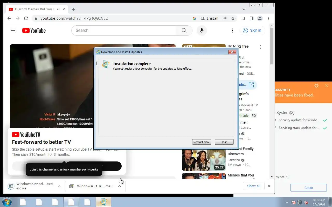Image resolution: width=332 pixels, height=207 pixels.
Task: Open Chrome media control icon
Action: click(243, 18)
